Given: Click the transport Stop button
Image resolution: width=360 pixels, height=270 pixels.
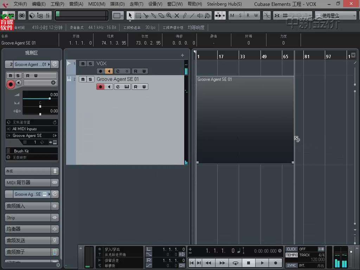Looking at the screenshot, I should click(x=249, y=263).
